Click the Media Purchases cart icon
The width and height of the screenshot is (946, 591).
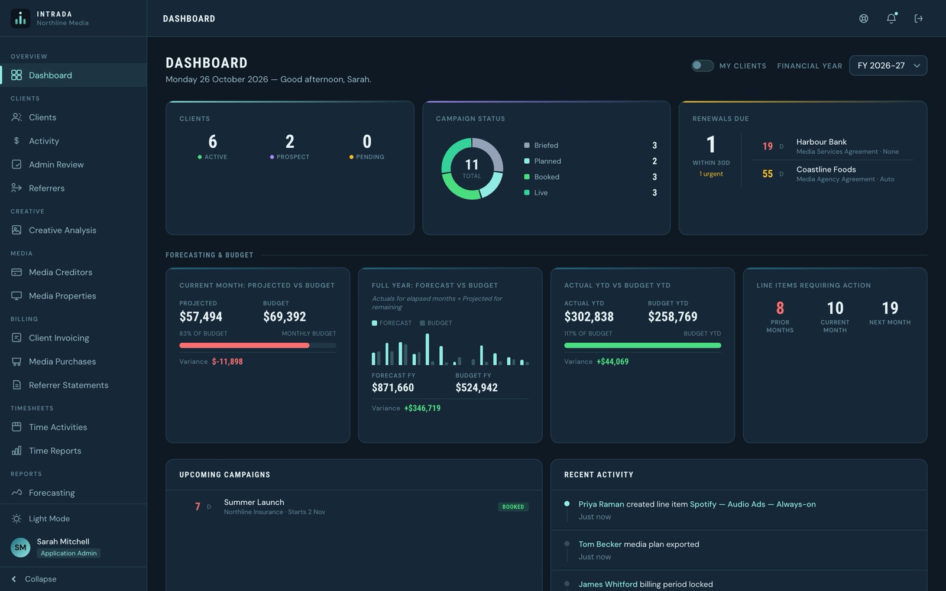coord(17,361)
